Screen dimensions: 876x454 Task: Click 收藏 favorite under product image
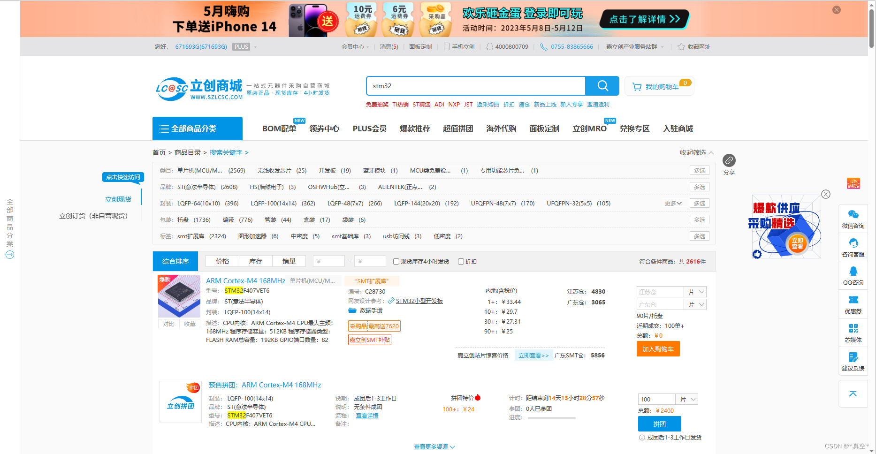click(x=190, y=324)
